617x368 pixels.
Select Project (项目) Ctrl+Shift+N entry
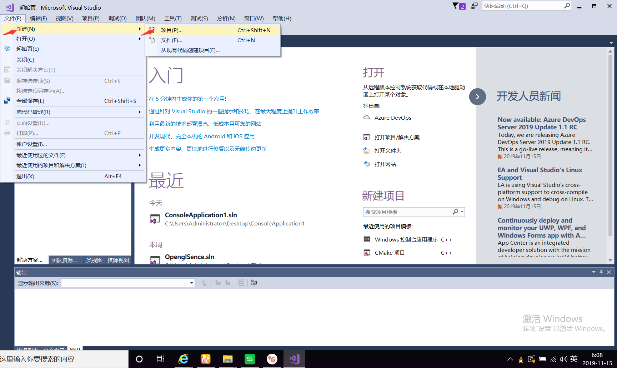click(212, 30)
